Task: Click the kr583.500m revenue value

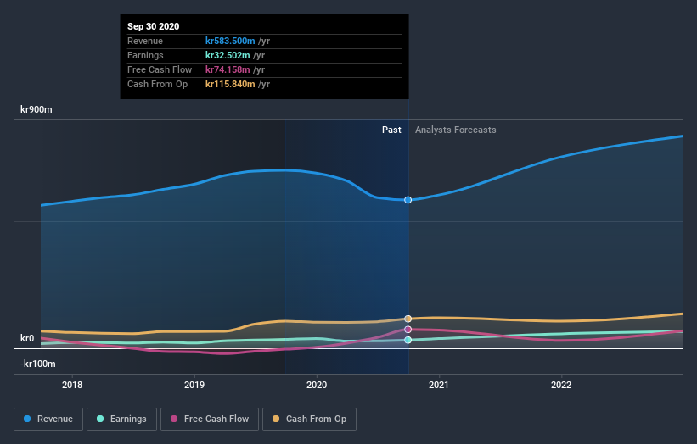Action: pyautogui.click(x=230, y=41)
